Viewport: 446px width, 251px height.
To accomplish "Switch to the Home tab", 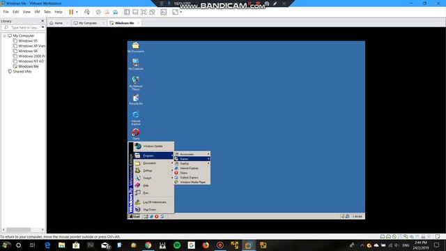I will click(59, 23).
